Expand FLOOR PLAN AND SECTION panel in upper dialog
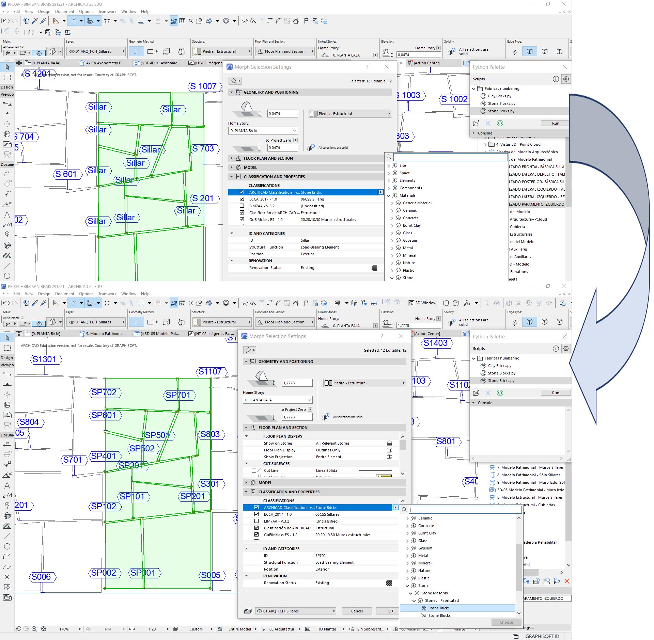 click(232, 158)
